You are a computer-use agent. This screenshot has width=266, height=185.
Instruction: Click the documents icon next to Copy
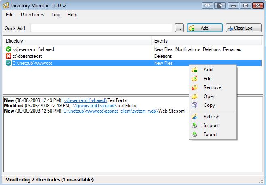tap(194, 105)
